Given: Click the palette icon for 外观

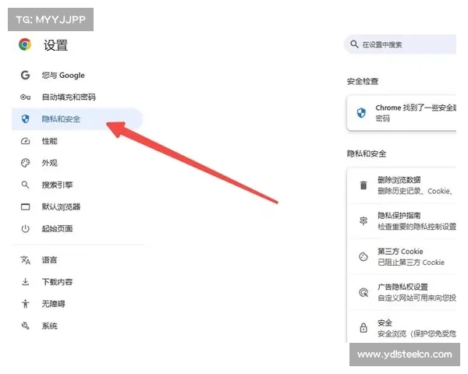Looking at the screenshot, I should (x=25, y=163).
